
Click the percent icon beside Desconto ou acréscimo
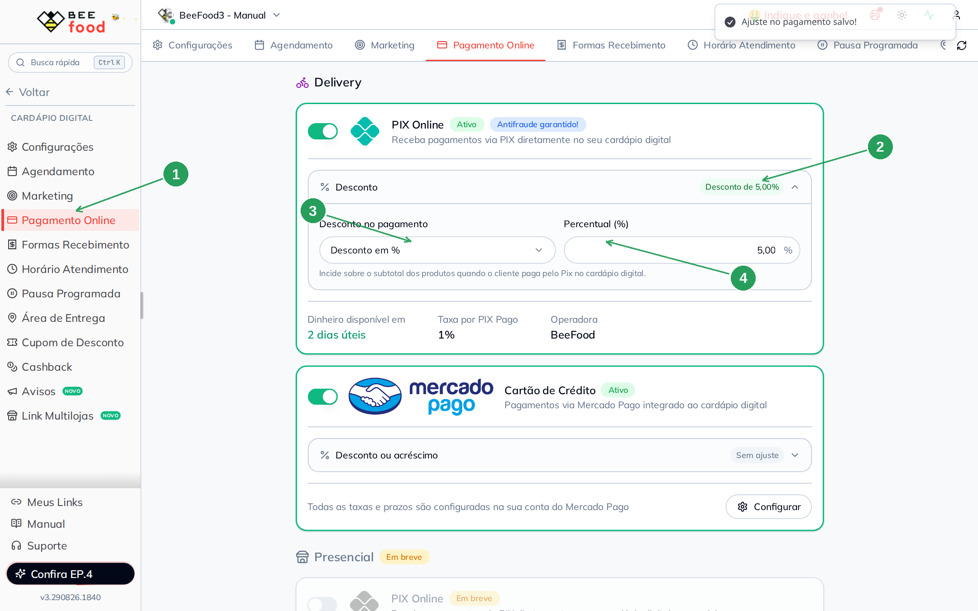click(325, 455)
